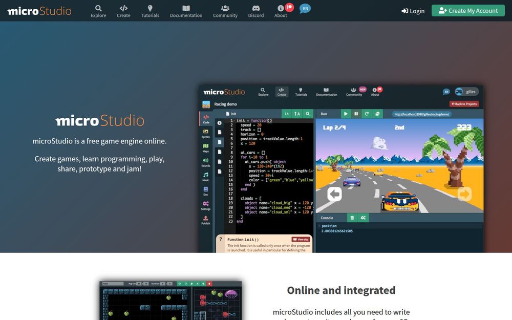Screen dimensions: 512x320
Task: Click the right arrow control in racing game
Action: pyautogui.click(x=464, y=194)
